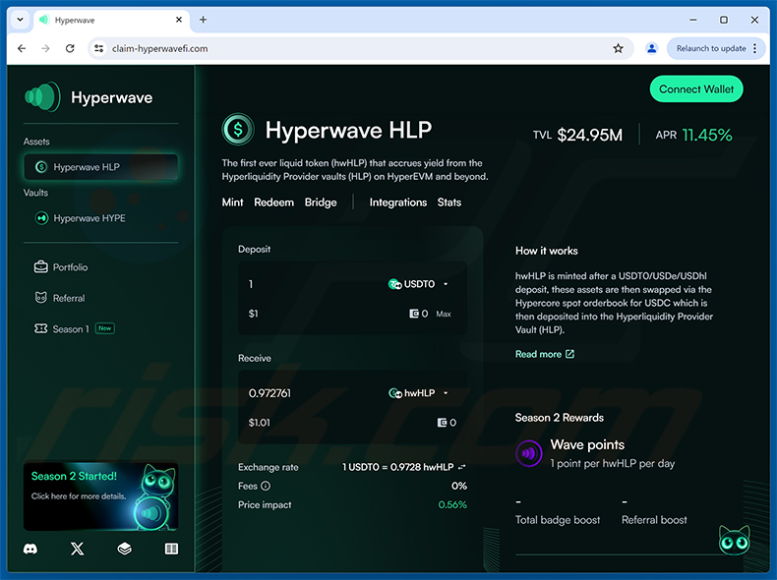Click the Total badge boost label
The width and height of the screenshot is (777, 580).
(x=558, y=520)
